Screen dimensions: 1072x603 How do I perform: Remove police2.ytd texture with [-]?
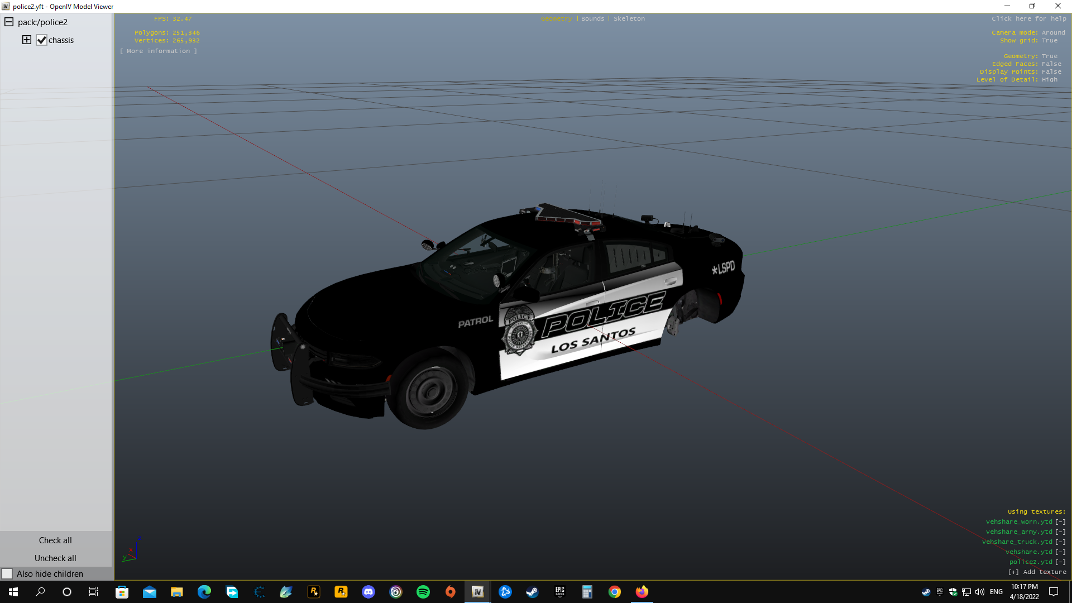click(1060, 562)
